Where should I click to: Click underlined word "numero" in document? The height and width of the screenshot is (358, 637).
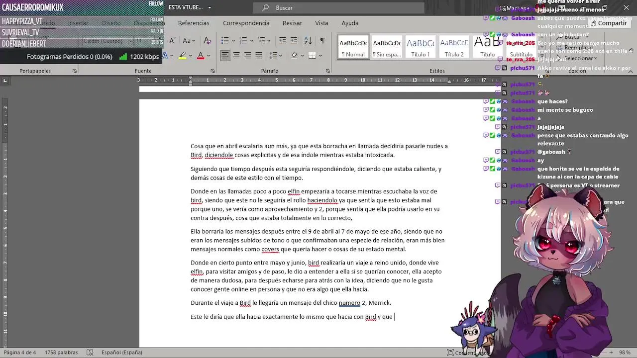349,303
